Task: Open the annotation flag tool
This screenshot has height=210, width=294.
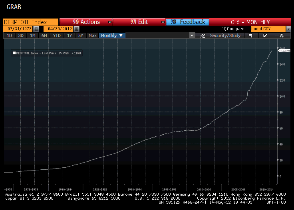Action: 250,35
